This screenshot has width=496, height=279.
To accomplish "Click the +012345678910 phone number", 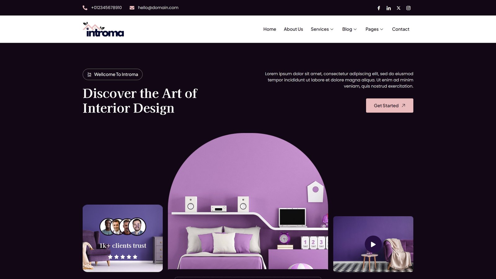I will (106, 8).
